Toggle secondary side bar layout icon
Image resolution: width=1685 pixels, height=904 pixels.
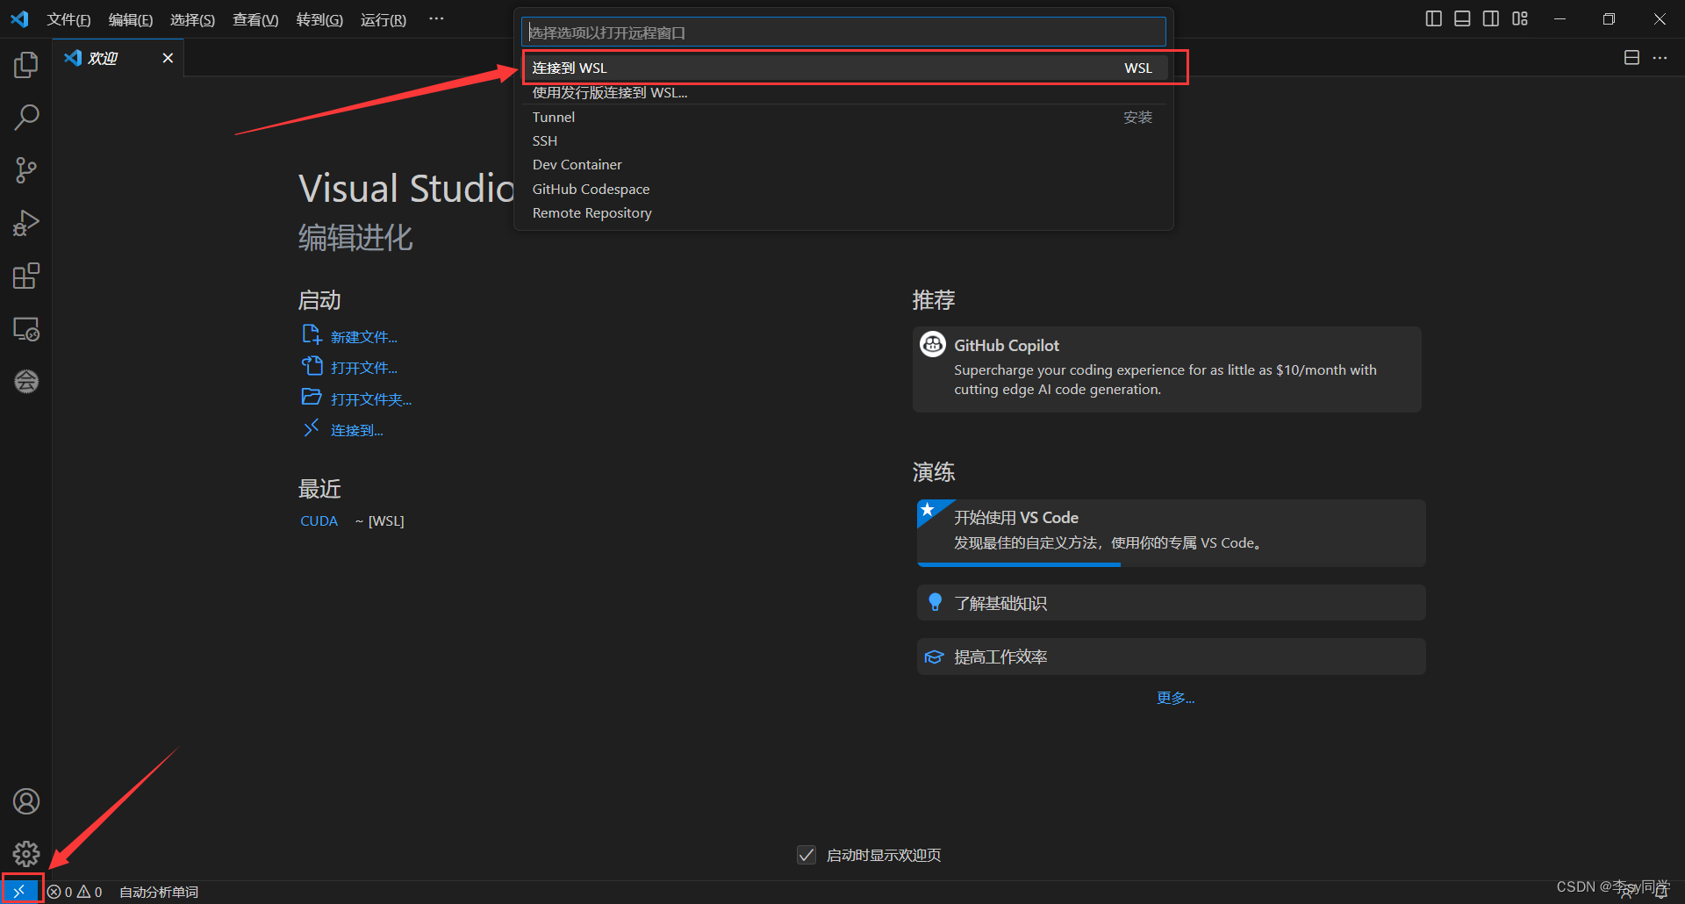1491,18
